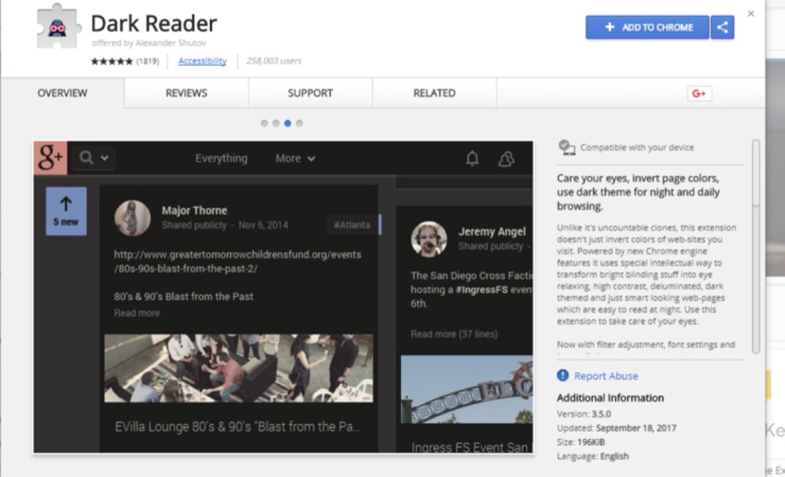Click the share icon button
Screen dimensions: 785x477
(722, 27)
